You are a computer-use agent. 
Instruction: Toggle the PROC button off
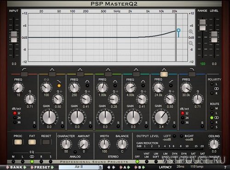tap(18, 142)
